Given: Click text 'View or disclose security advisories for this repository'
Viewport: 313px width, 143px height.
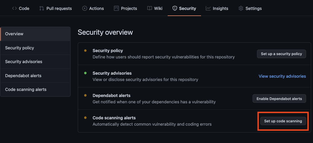Looking at the screenshot, I should click(x=145, y=80).
